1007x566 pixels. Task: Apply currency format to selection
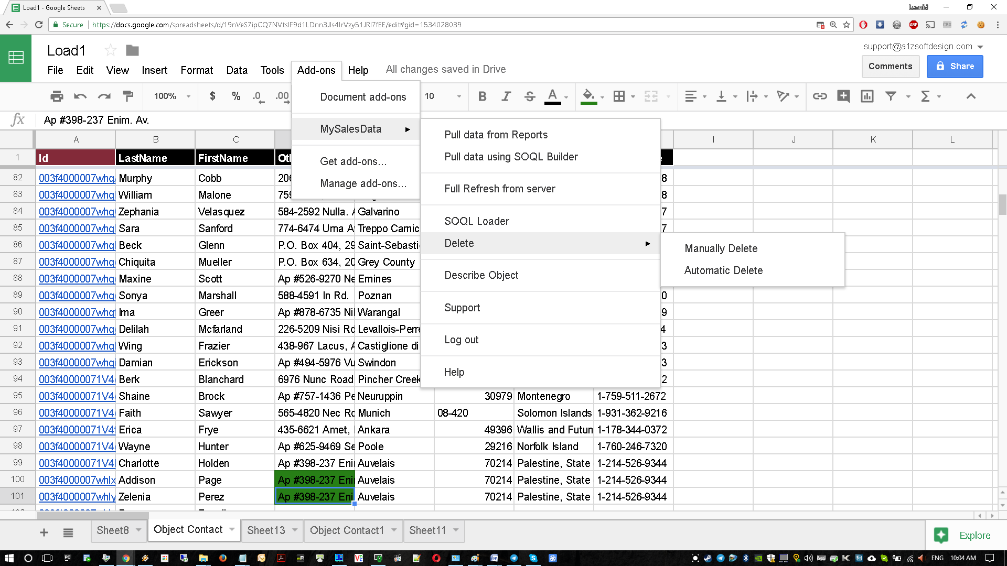212,96
